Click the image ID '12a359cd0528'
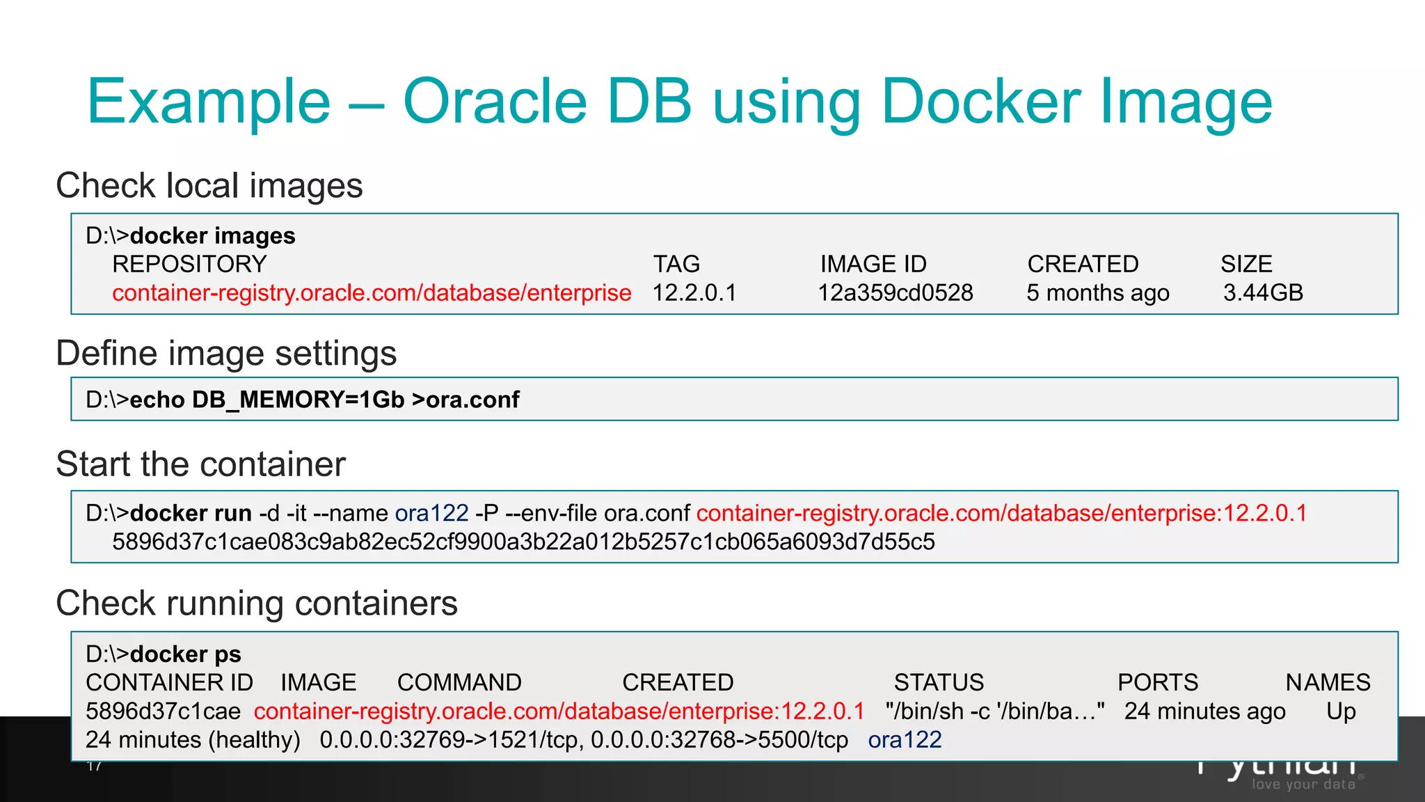This screenshot has width=1425, height=802. point(895,293)
